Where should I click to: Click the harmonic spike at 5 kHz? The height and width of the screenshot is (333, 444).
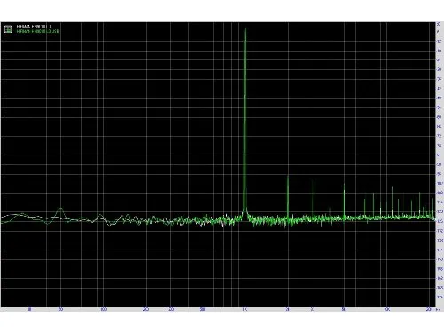click(x=344, y=186)
